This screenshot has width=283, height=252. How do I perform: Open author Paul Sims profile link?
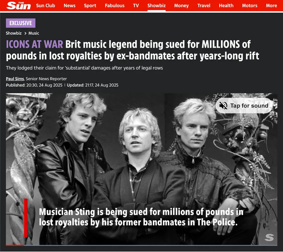[x=15, y=79]
